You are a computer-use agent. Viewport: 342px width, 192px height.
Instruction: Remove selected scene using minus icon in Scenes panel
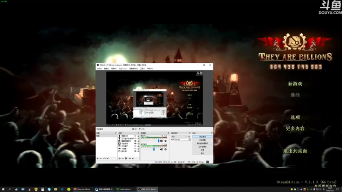coord(100,158)
